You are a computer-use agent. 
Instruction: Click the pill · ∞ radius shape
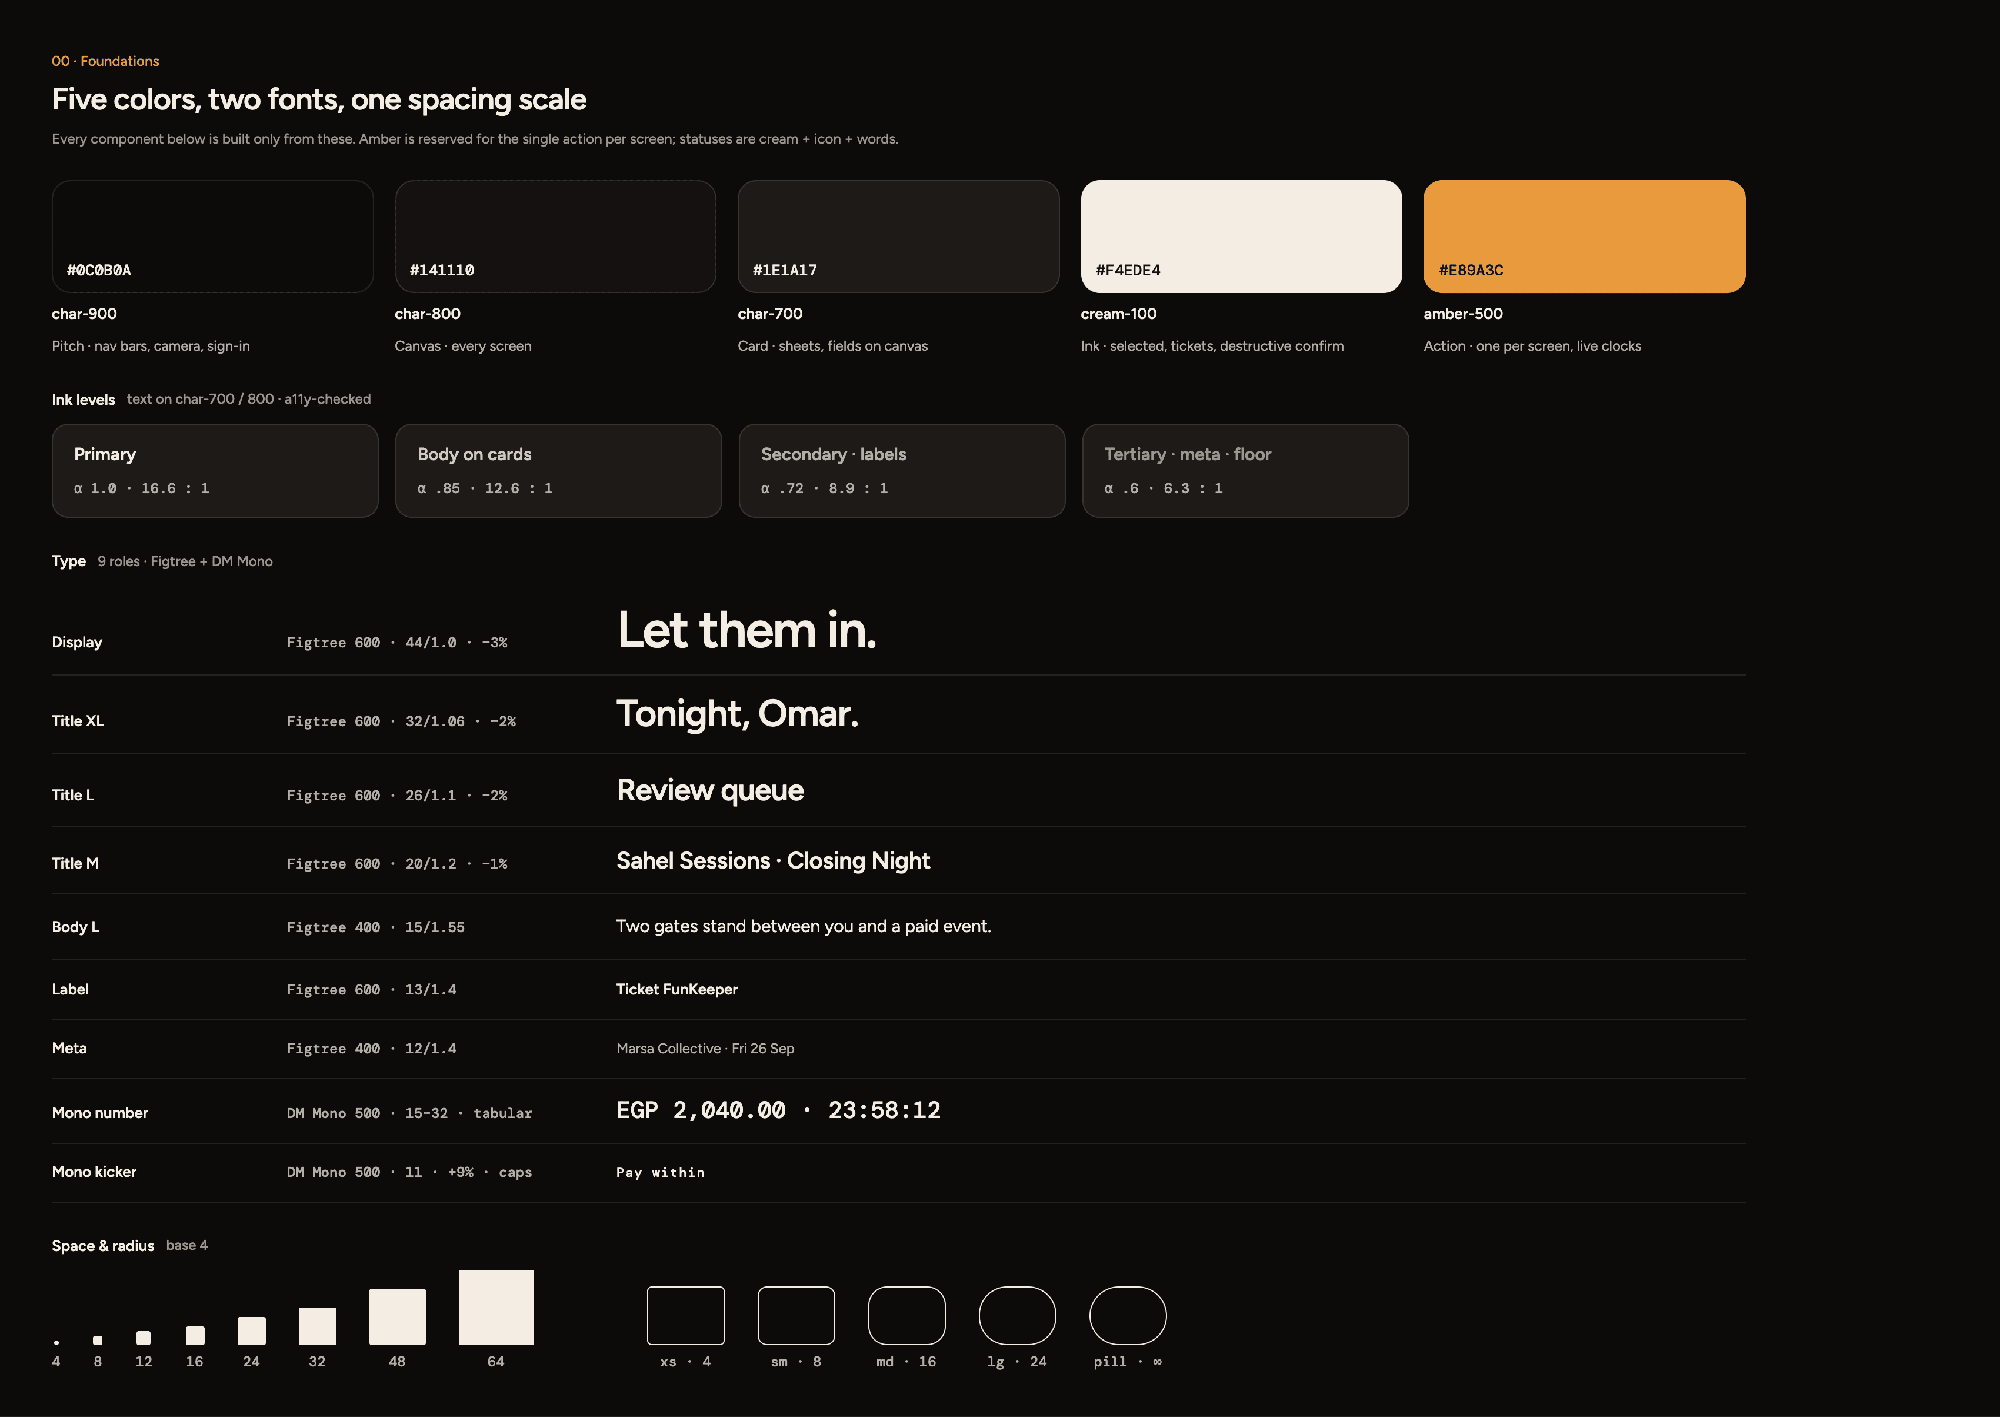[1128, 1316]
